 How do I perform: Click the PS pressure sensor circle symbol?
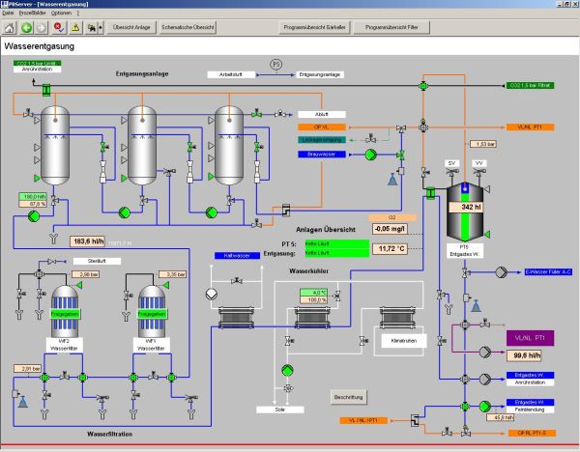pos(275,64)
